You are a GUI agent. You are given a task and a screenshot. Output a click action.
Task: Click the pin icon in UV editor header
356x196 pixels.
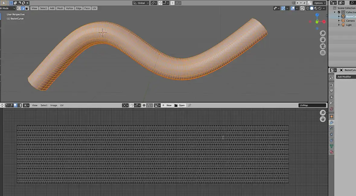click(189, 105)
